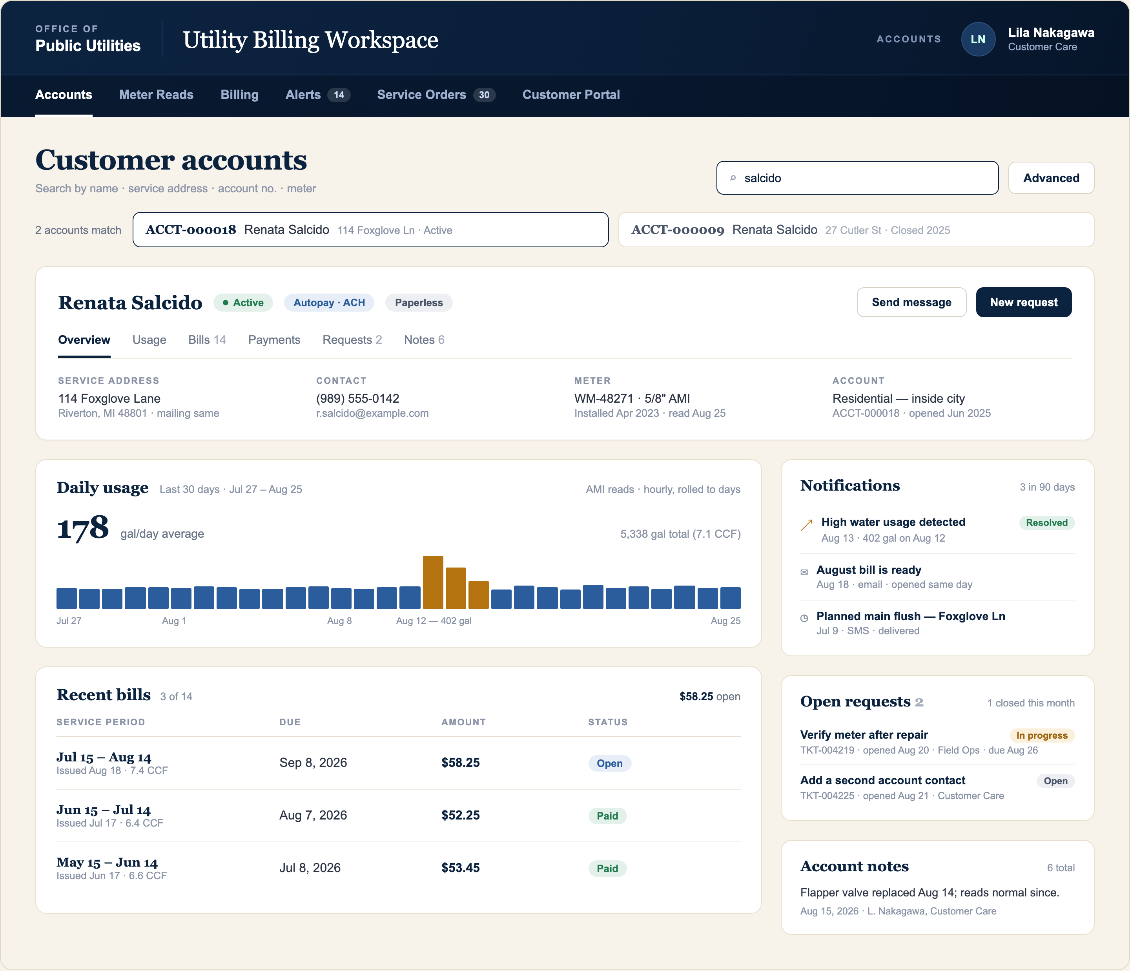
Task: Open the Accounts navigation tab
Action: click(64, 95)
